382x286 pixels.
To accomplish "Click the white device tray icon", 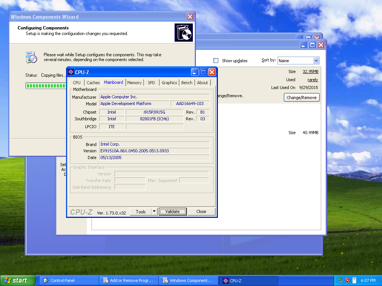I will (354, 280).
